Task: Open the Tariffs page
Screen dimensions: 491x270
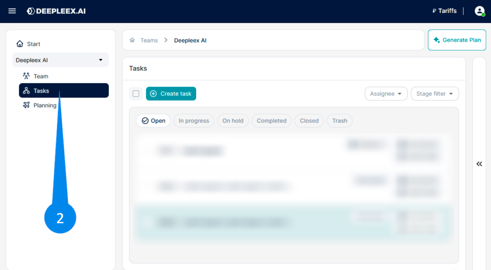Action: click(x=444, y=11)
